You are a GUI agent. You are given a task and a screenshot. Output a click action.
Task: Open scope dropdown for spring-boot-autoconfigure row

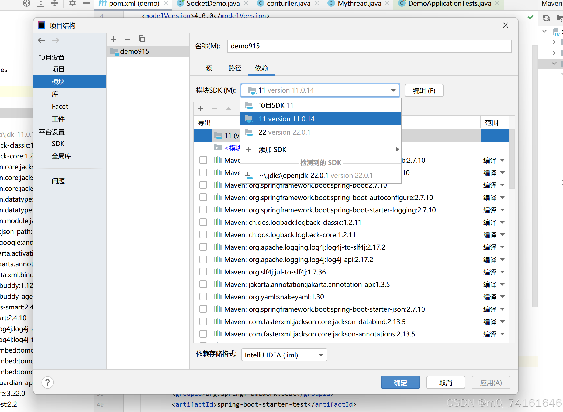point(502,198)
